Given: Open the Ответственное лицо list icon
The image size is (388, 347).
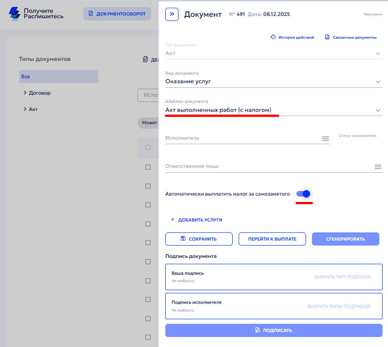Looking at the screenshot, I should [x=378, y=167].
